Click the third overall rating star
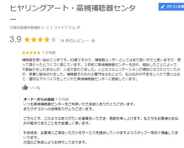Viewport: 184px width, 148px height. pyautogui.click(x=40, y=40)
